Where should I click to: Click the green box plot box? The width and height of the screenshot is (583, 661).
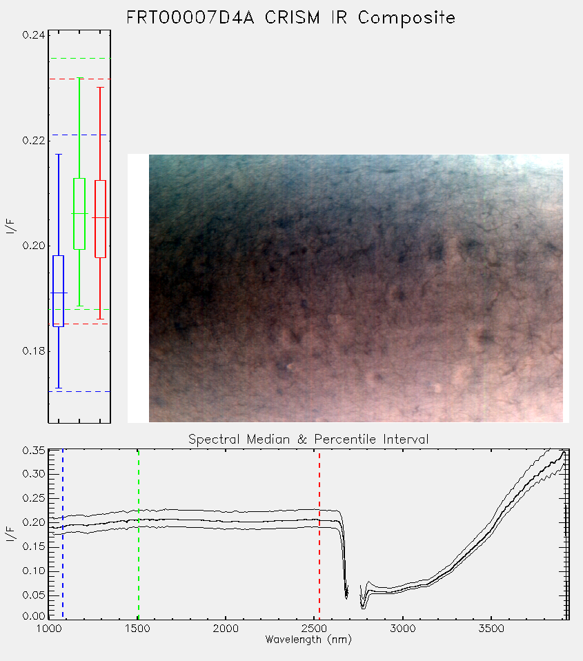[x=79, y=214]
